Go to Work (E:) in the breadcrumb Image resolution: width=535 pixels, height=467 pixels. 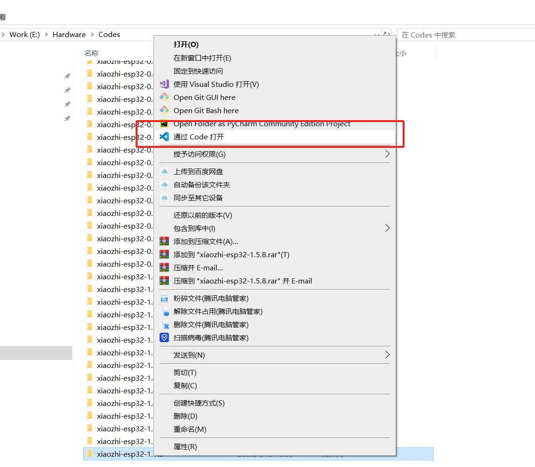point(24,35)
